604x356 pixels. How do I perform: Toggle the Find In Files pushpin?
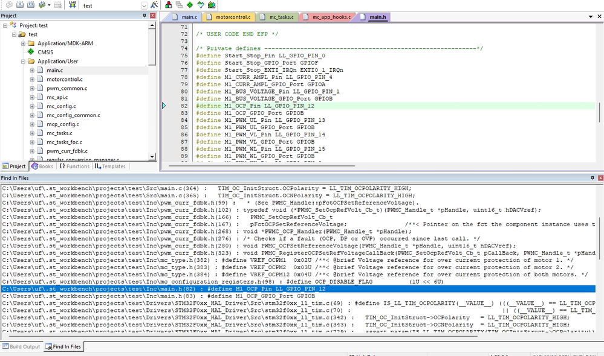(593, 178)
